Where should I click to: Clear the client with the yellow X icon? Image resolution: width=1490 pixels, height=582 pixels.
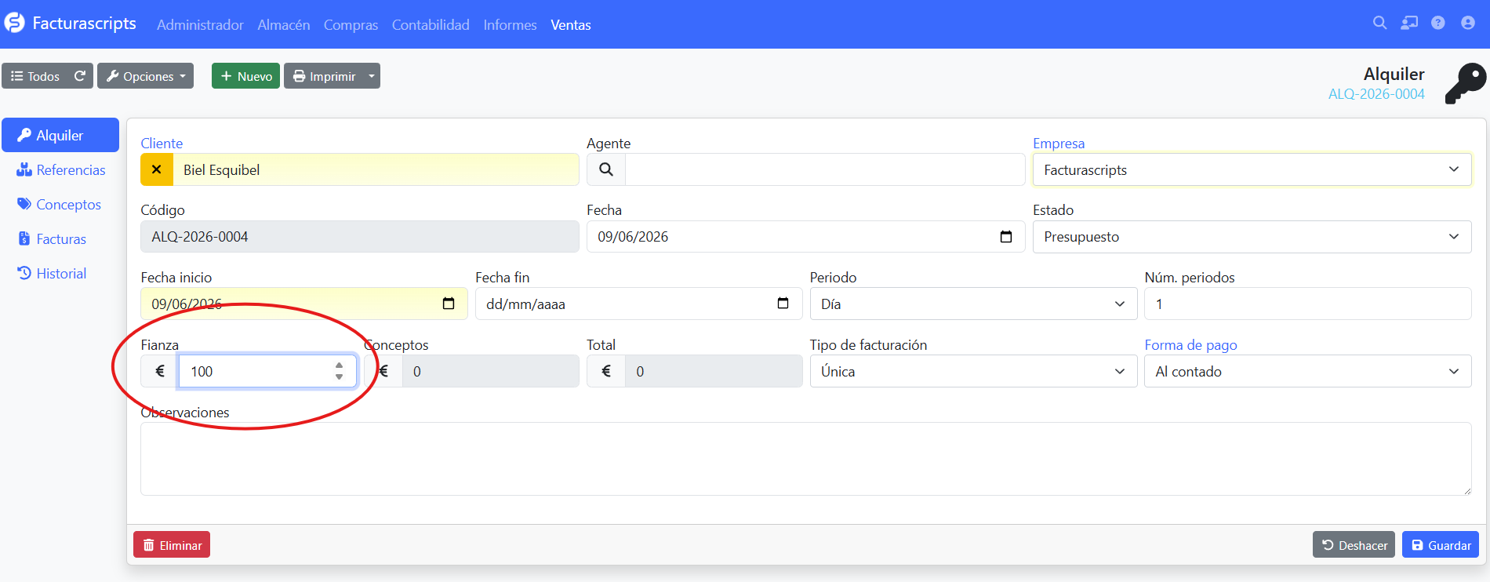[156, 169]
